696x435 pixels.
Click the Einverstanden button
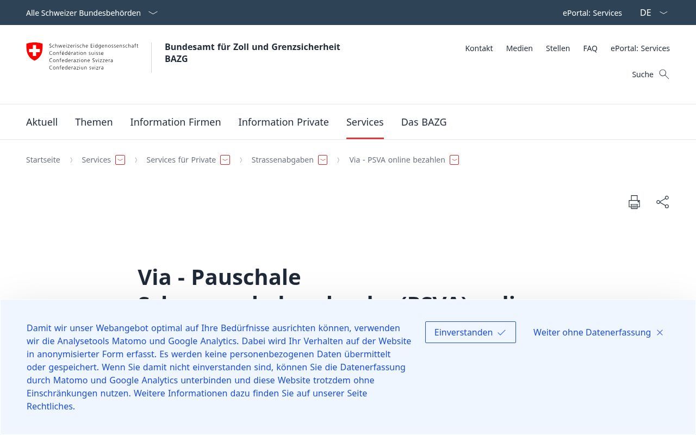coord(470,332)
